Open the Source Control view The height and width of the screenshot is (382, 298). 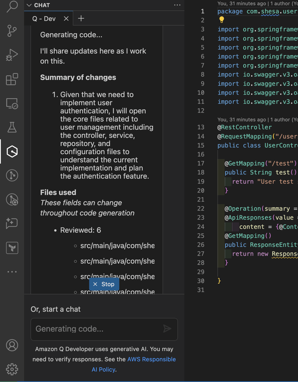tap(12, 31)
